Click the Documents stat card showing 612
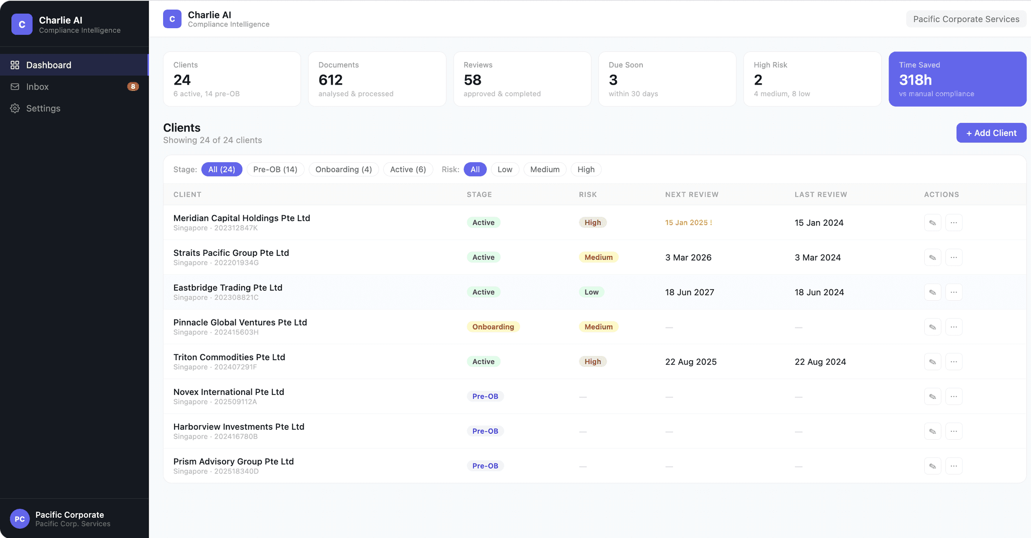This screenshot has height=538, width=1031. 377,79
